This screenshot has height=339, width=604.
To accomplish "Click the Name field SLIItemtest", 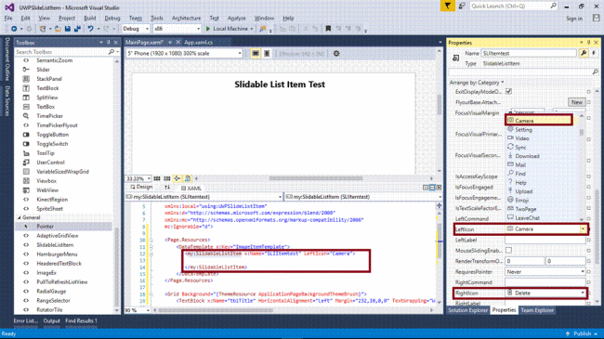I will pos(529,54).
